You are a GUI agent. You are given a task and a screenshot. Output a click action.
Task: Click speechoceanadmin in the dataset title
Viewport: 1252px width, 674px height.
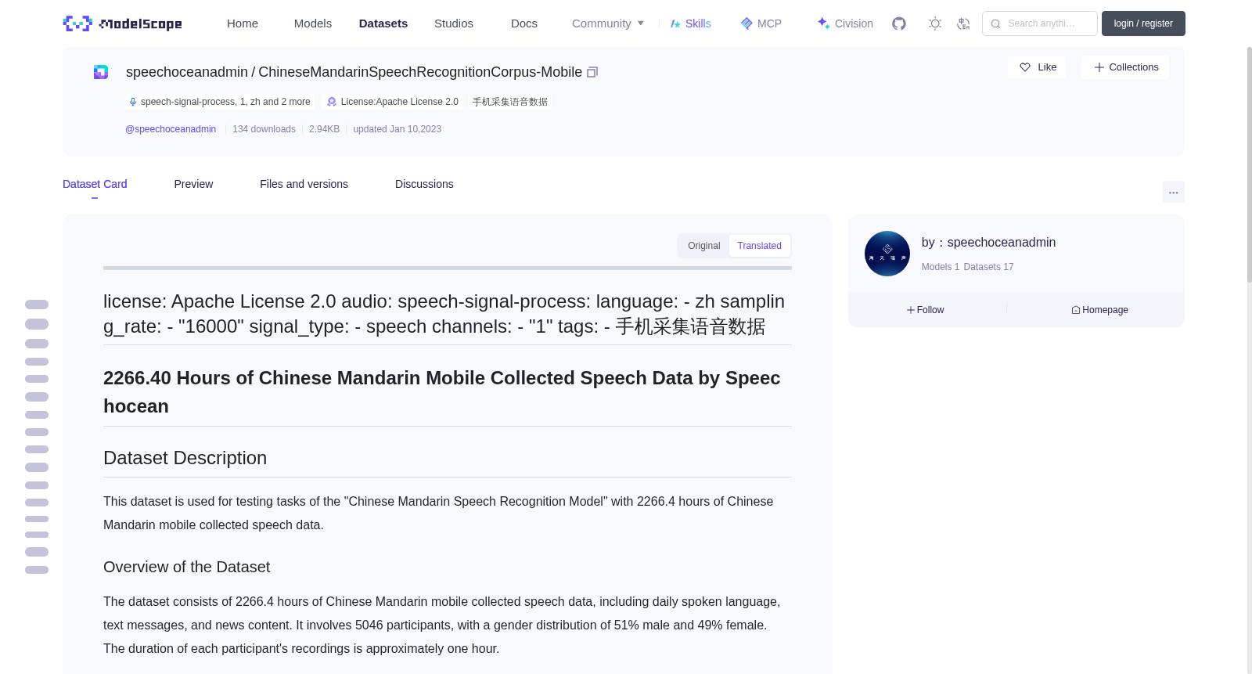[x=187, y=72]
